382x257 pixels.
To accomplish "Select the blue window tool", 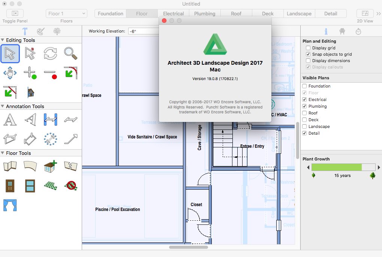I will pos(30,186).
